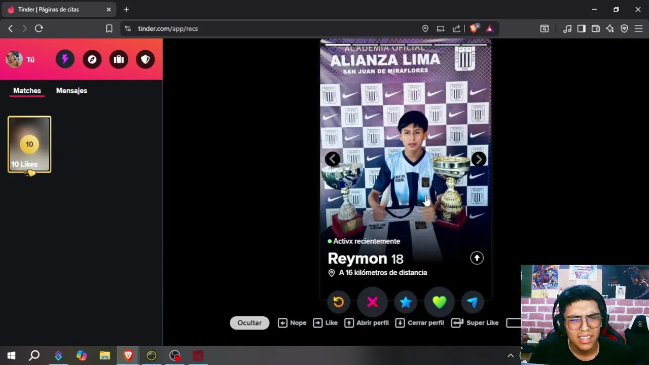Expand system tray hidden icons chevron
The height and width of the screenshot is (365, 649).
click(x=511, y=356)
